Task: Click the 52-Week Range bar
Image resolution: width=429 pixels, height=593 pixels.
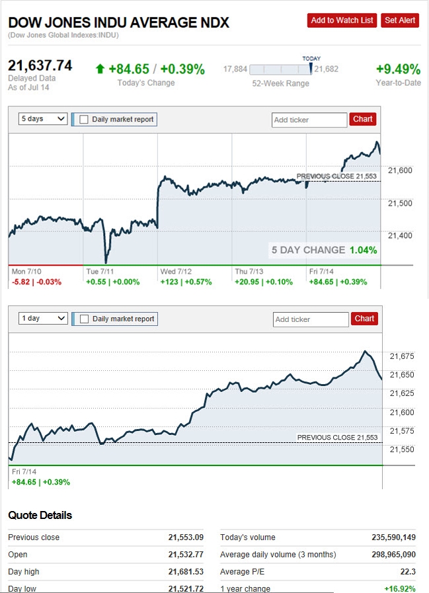Action: pyautogui.click(x=280, y=69)
